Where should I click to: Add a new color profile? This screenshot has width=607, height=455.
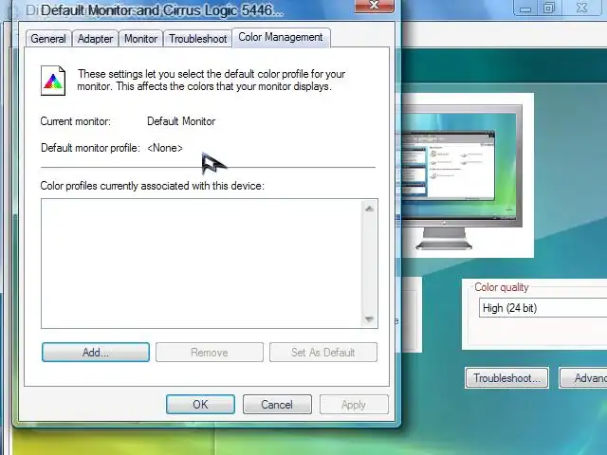coord(96,352)
